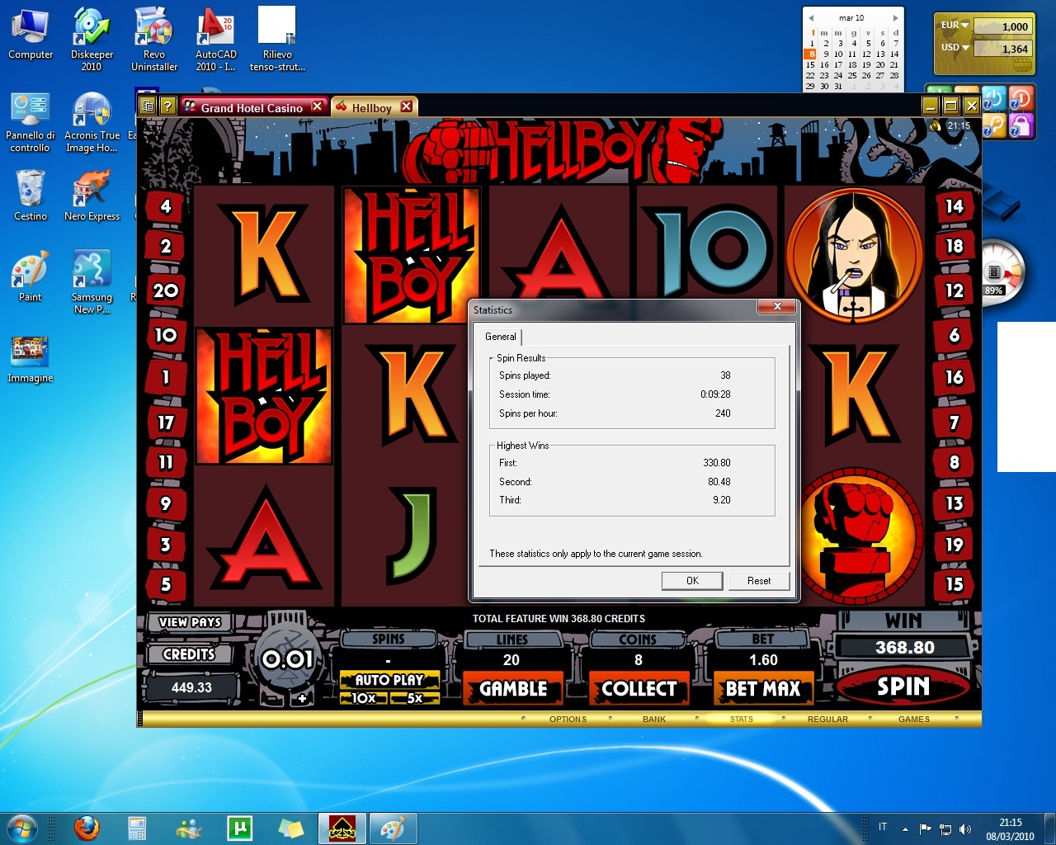
Task: Click the volume icon in system tray
Action: click(x=965, y=828)
